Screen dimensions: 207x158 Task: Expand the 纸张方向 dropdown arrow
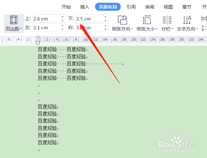pyautogui.click(x=132, y=29)
